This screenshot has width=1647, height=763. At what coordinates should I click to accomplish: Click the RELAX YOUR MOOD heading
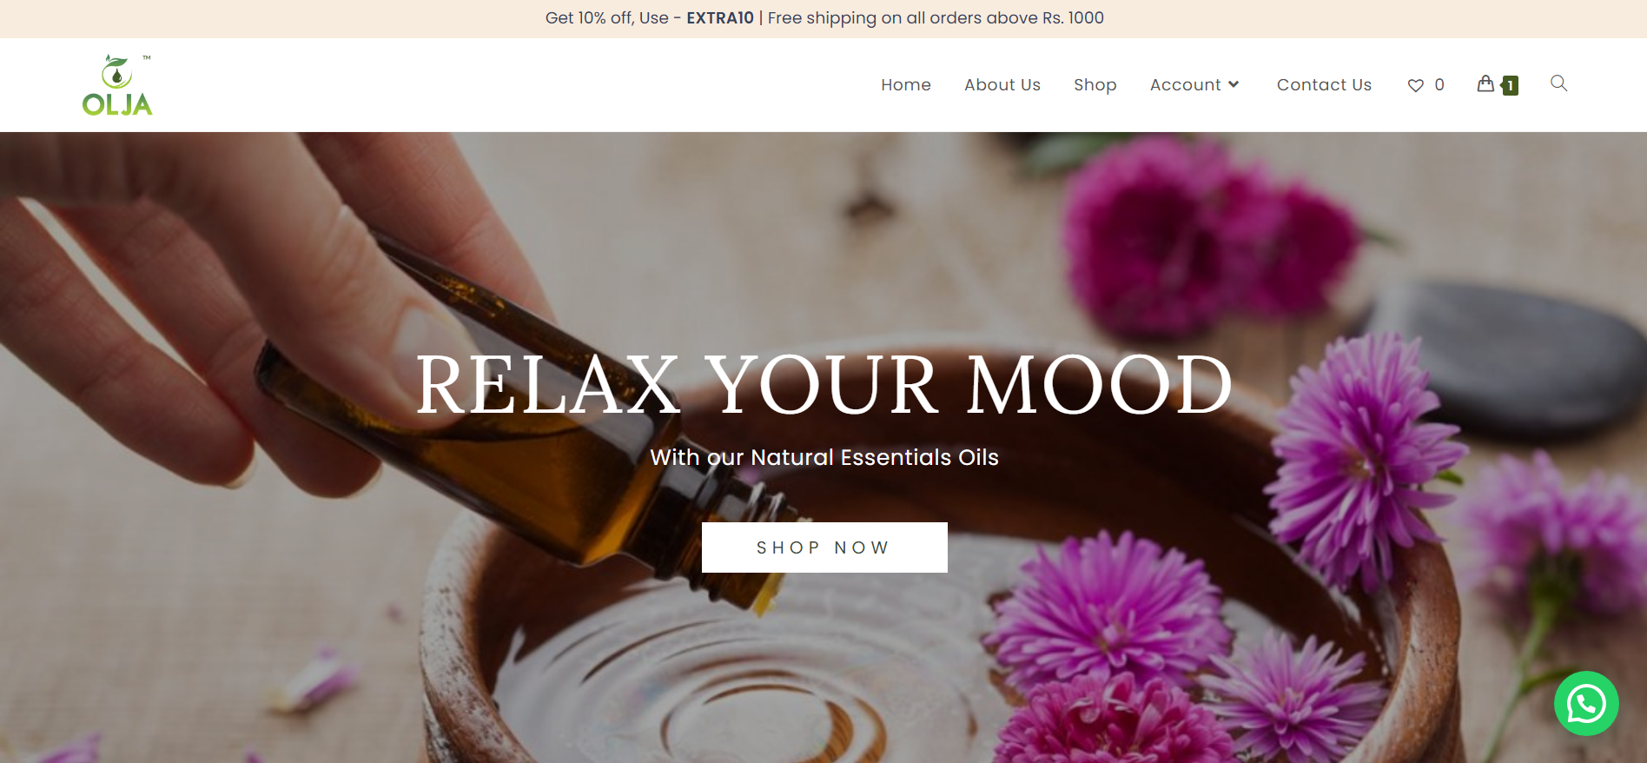tap(823, 385)
